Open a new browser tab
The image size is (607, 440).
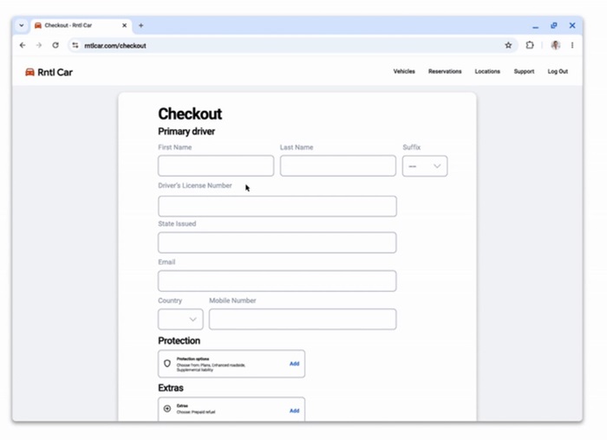(x=140, y=25)
